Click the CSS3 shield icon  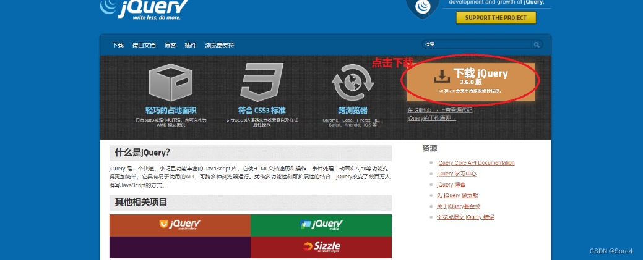262,82
